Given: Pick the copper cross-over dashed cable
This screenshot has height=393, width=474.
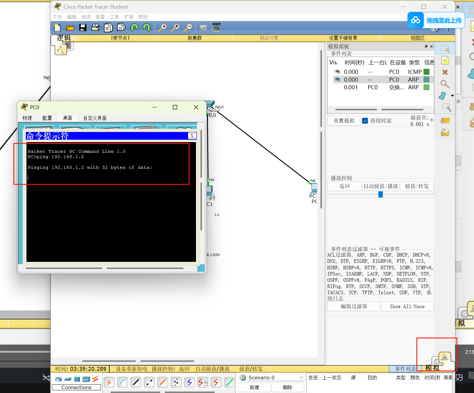Looking at the screenshot, I should [149, 382].
